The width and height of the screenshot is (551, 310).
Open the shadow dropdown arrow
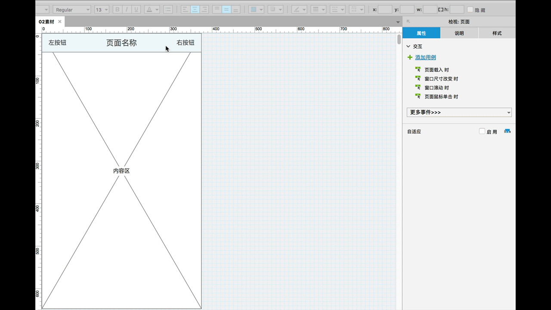coord(280,9)
